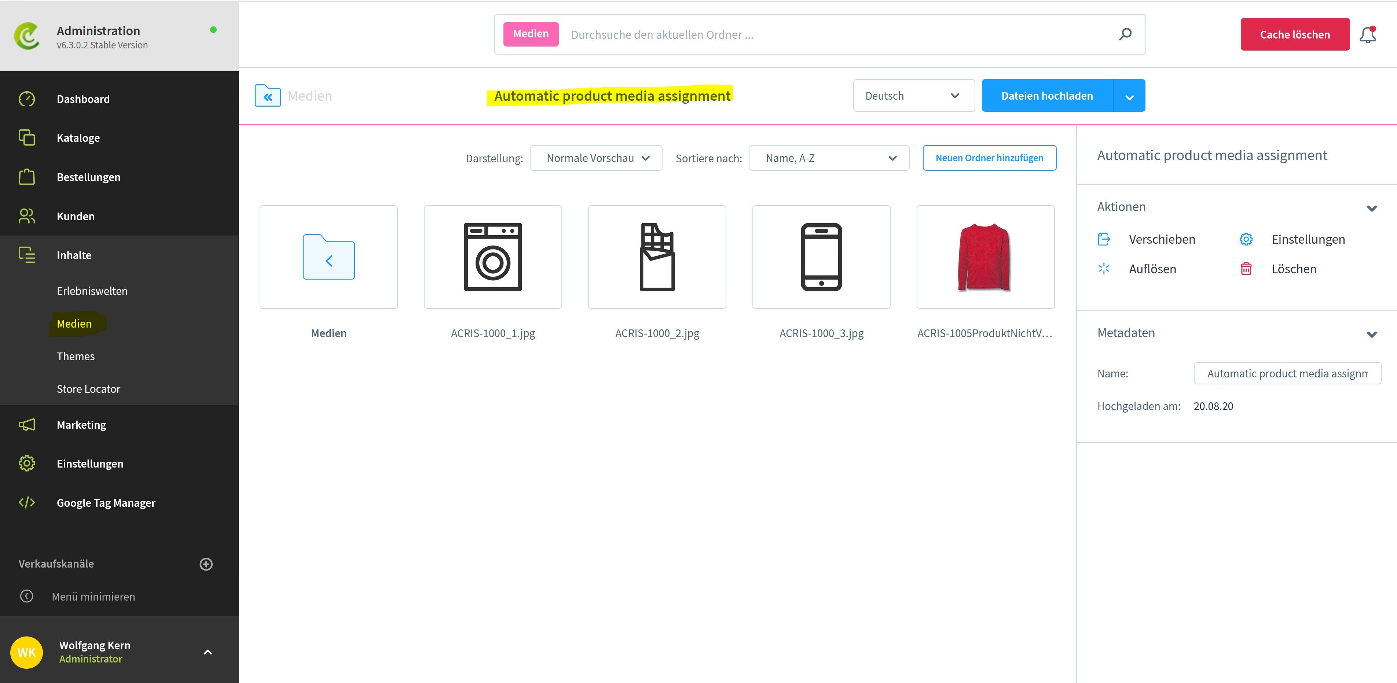The image size is (1397, 683).
Task: Select Erlebniswelten submenu entry
Action: point(92,291)
